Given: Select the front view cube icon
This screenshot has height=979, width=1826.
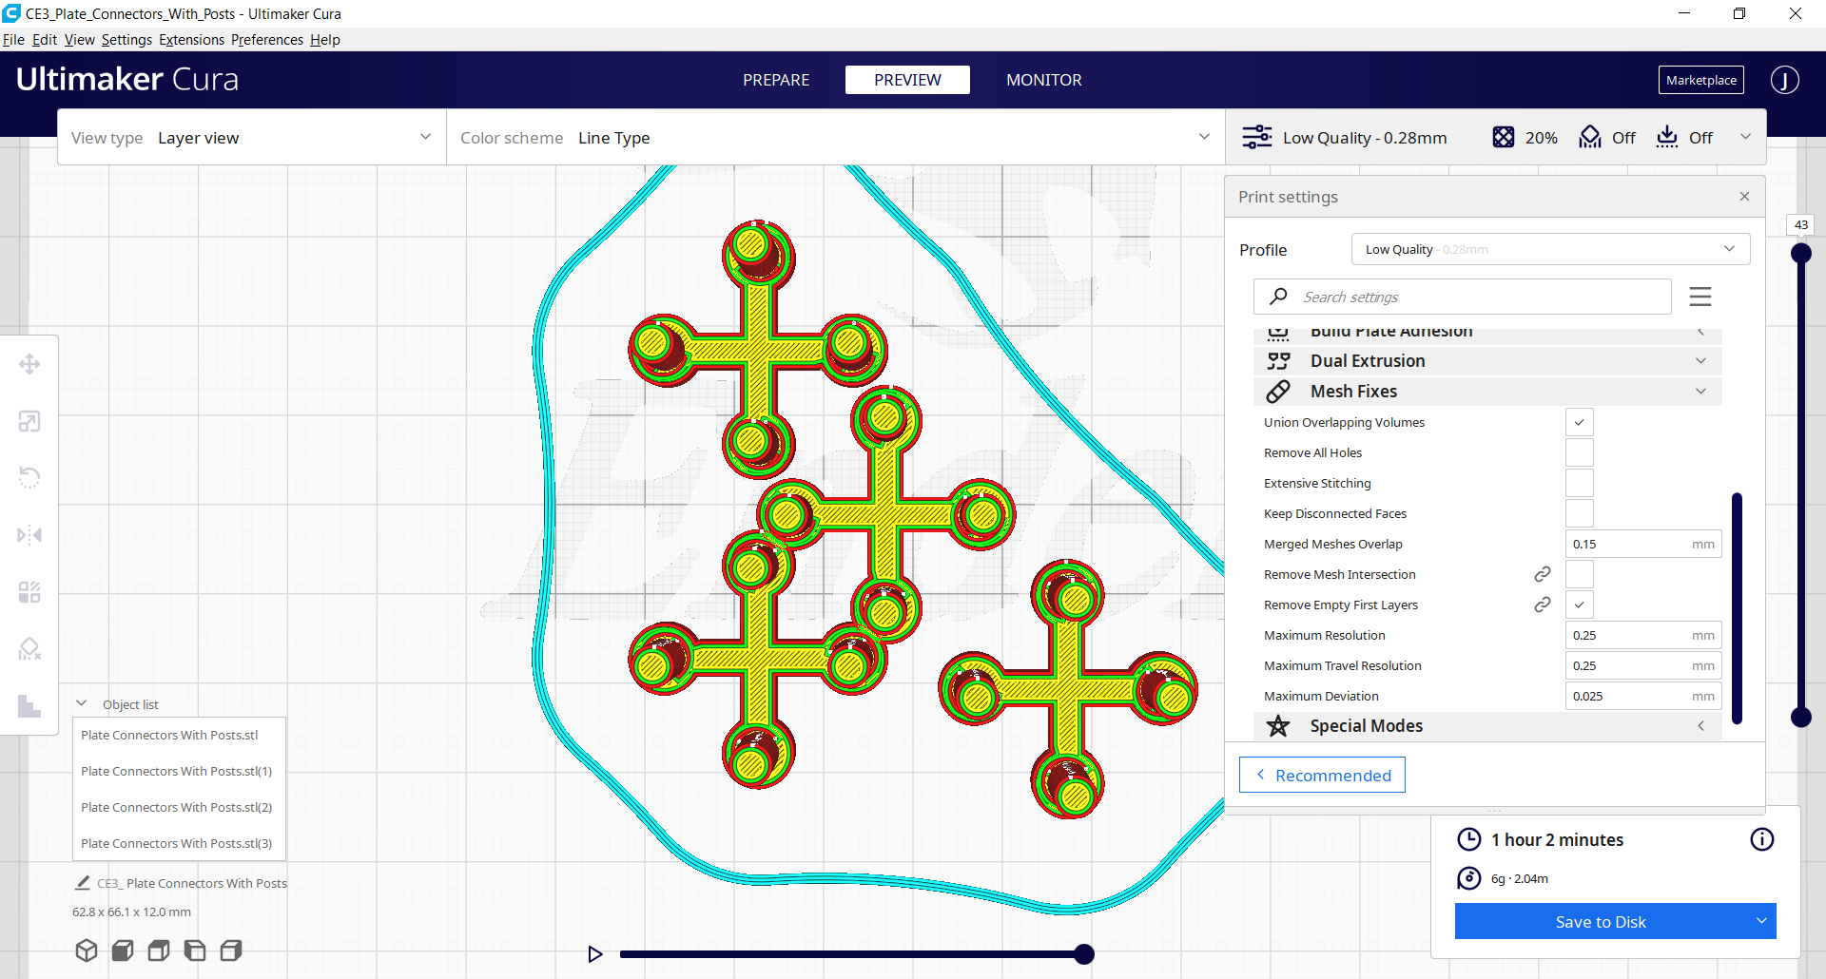Looking at the screenshot, I should click(x=122, y=950).
